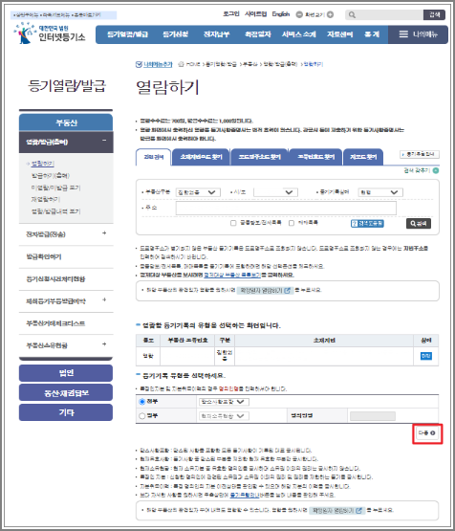455x531 pixels.
Task: Check the 공동담보/전세목록 checkbox
Action: (x=233, y=223)
